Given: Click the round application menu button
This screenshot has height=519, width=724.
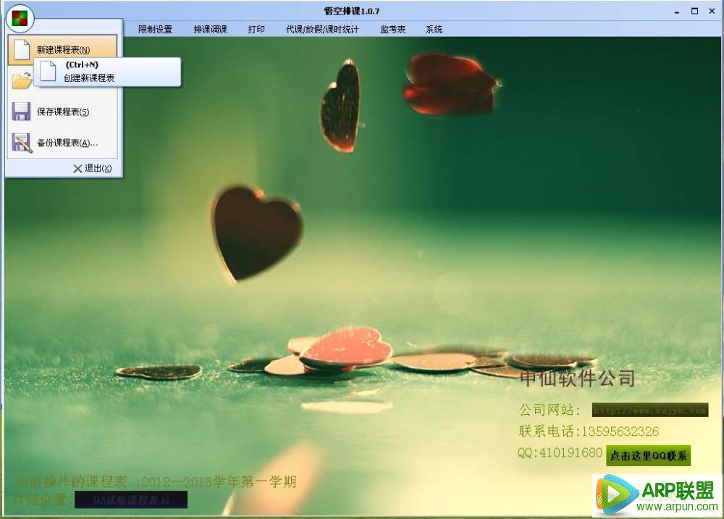Looking at the screenshot, I should pyautogui.click(x=20, y=17).
